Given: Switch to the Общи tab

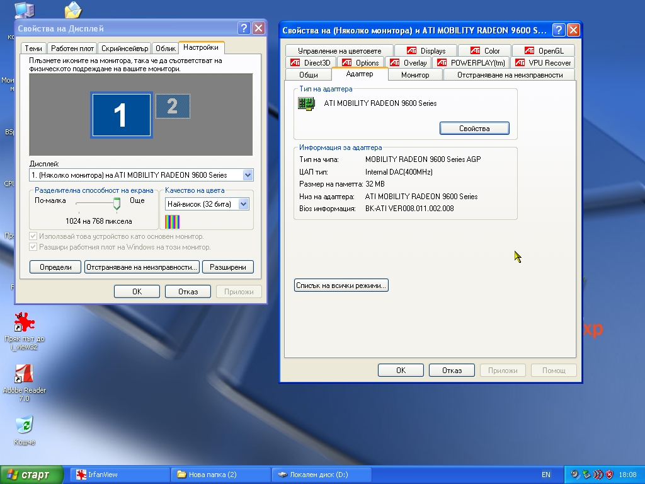Looking at the screenshot, I should pyautogui.click(x=308, y=74).
